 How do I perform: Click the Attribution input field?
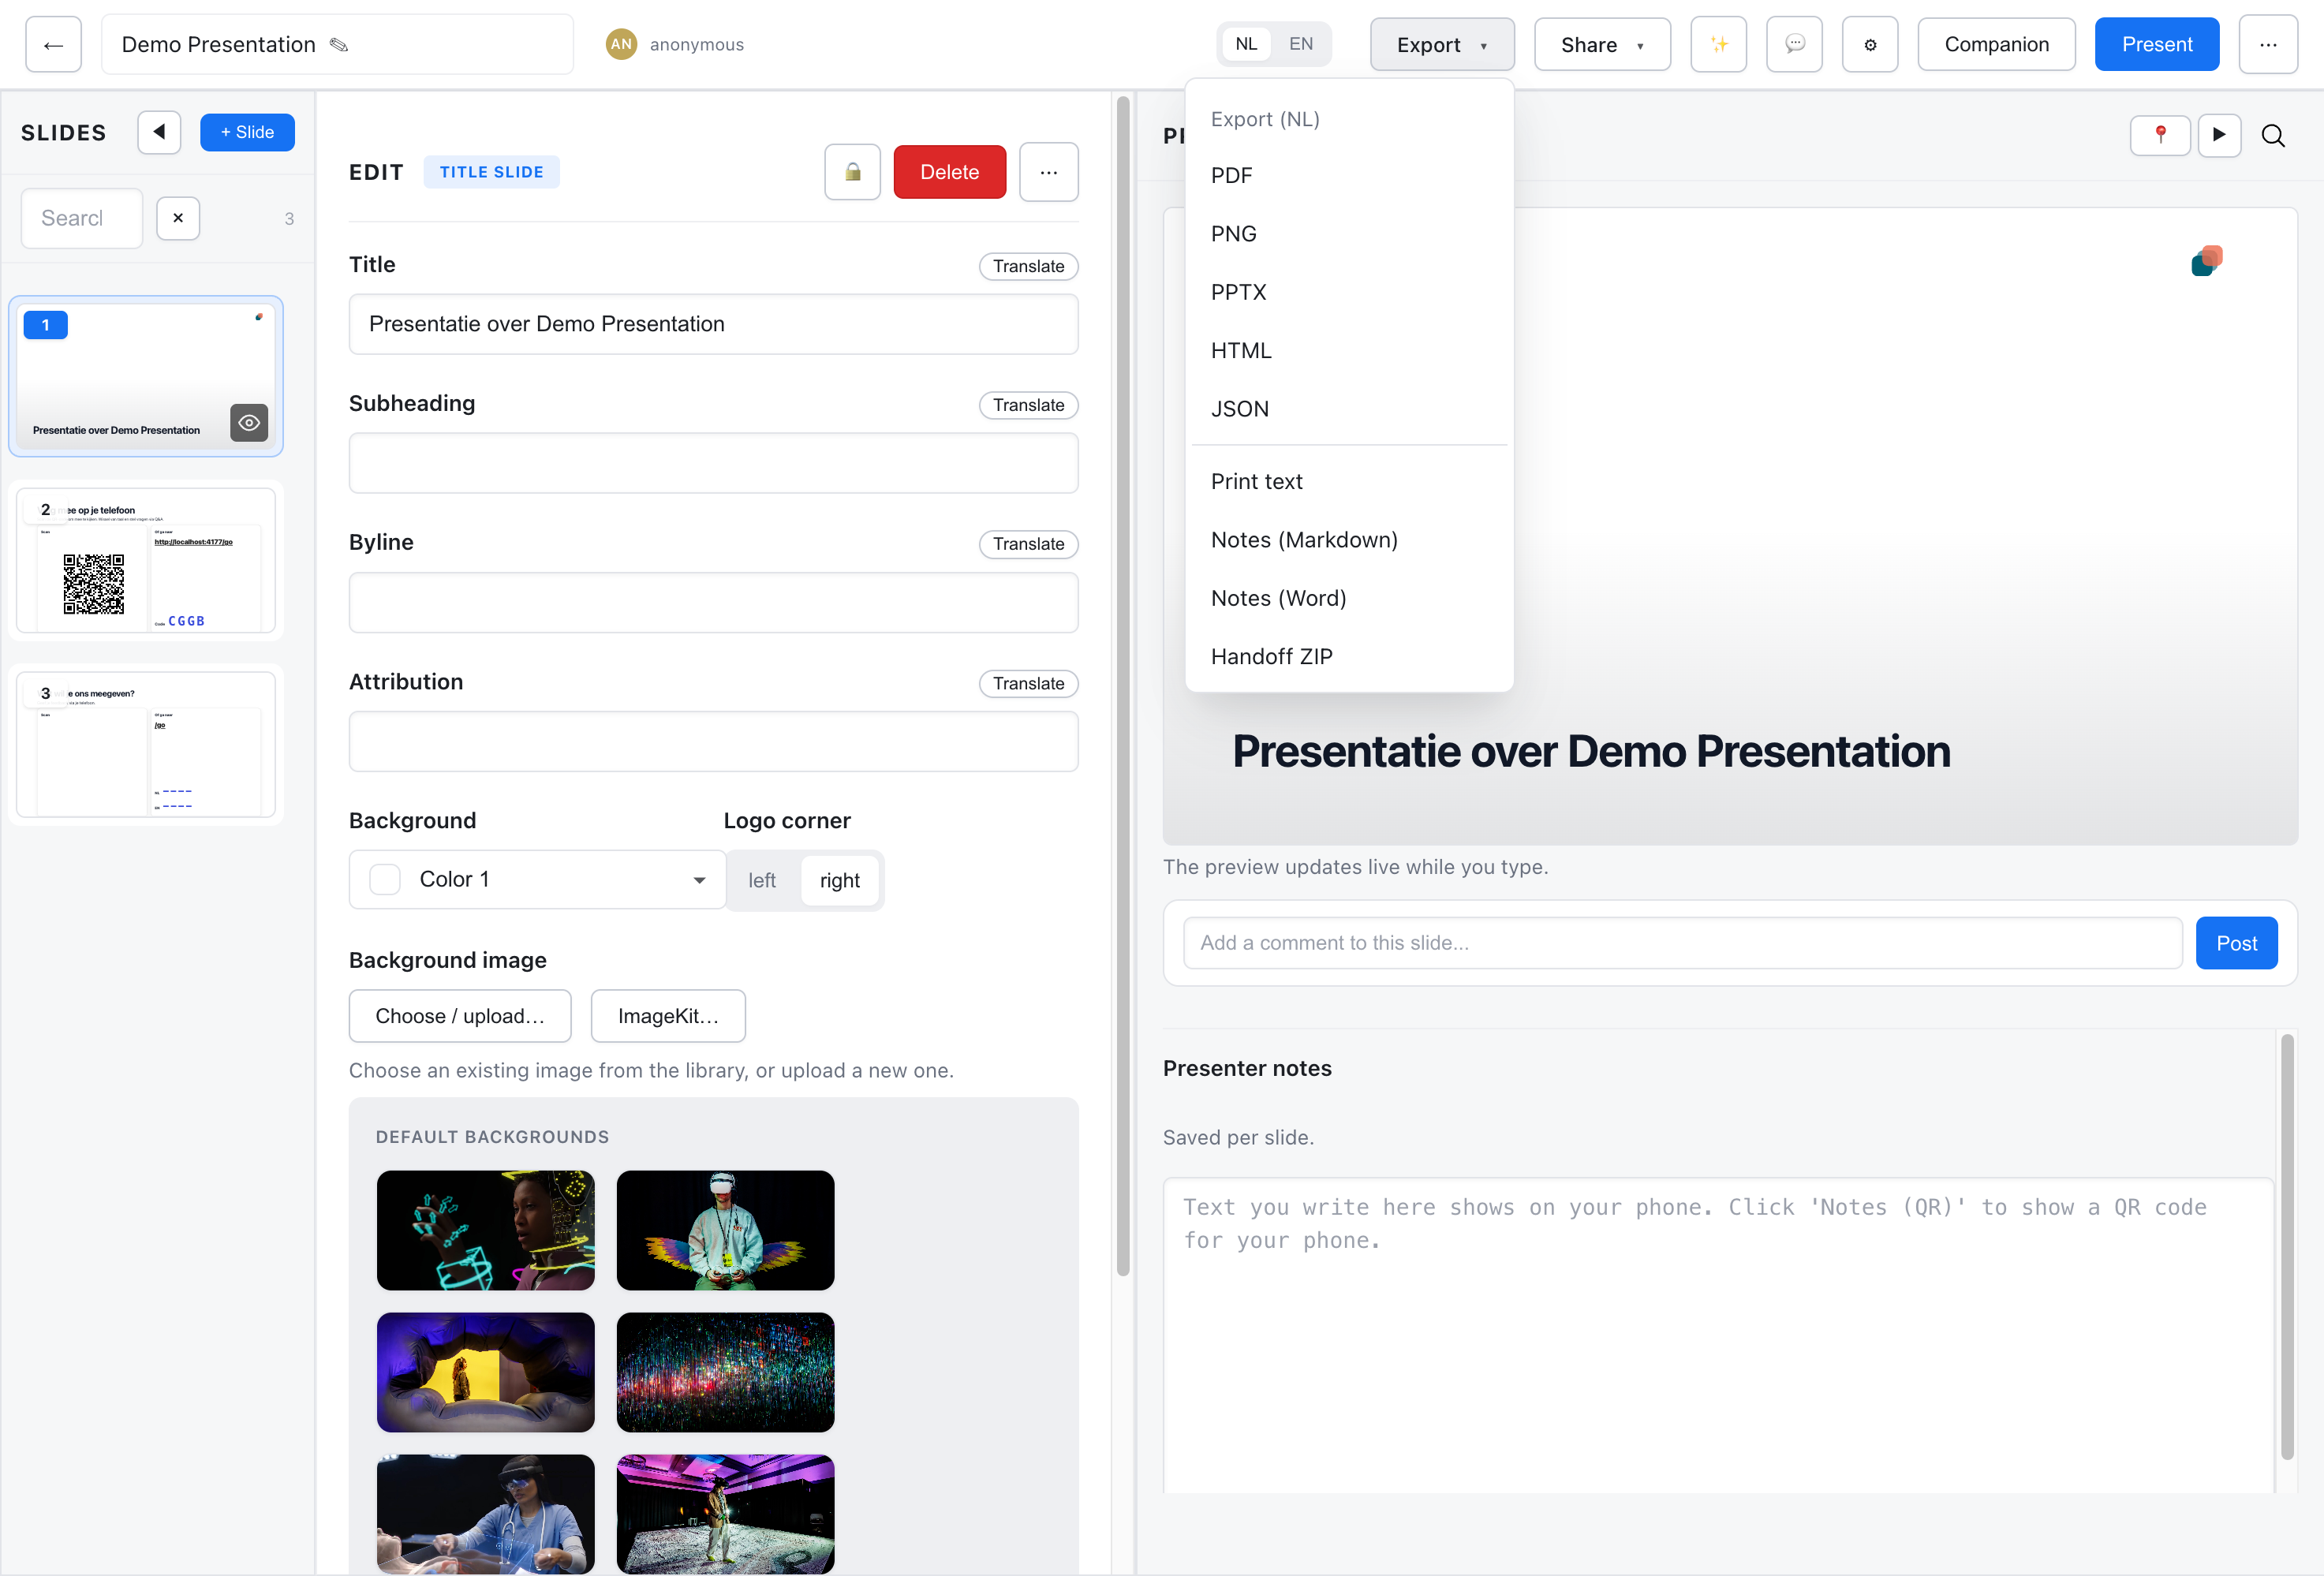click(713, 742)
